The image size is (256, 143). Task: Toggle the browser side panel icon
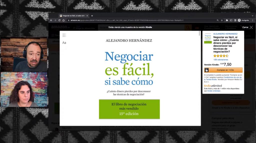[x=235, y=20]
